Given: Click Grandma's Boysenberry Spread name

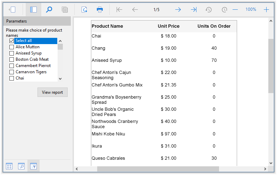Looking at the screenshot, I should 116,100.
